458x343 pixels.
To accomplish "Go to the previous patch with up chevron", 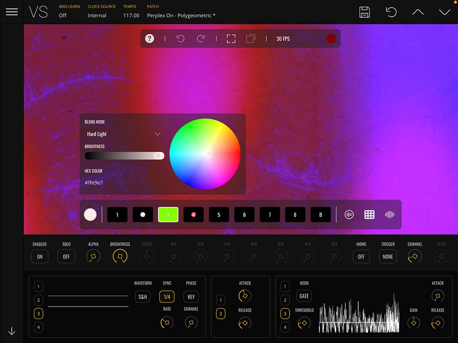I will tap(418, 12).
